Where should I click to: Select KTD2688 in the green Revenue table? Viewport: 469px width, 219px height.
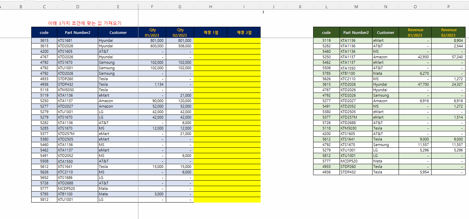356,123
